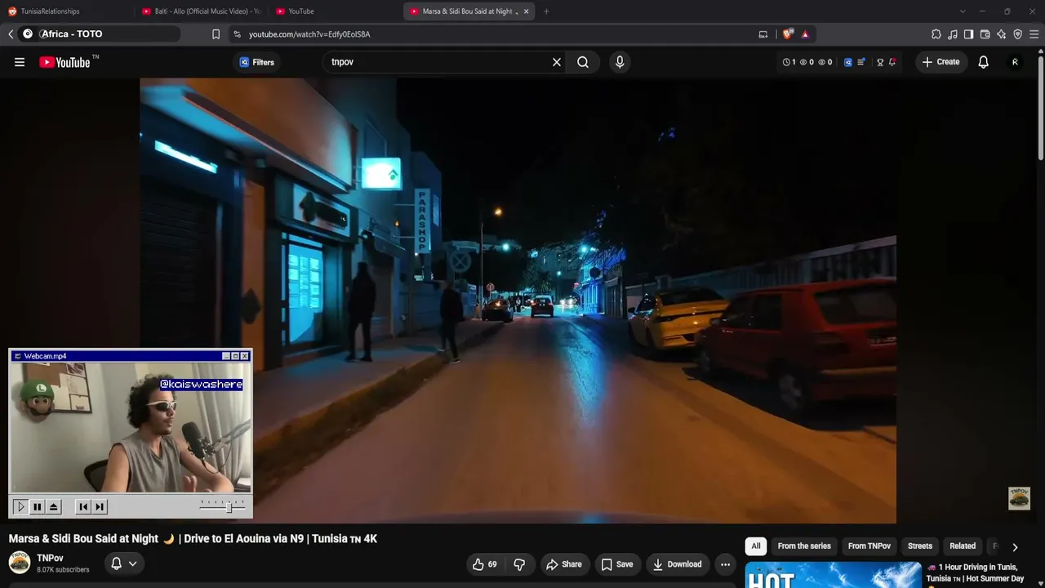Open the Brave VPN shield icon
Screen dimensions: 1045x588
tap(1018, 34)
